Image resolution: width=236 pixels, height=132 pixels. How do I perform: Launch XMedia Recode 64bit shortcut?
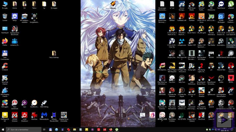point(54,117)
